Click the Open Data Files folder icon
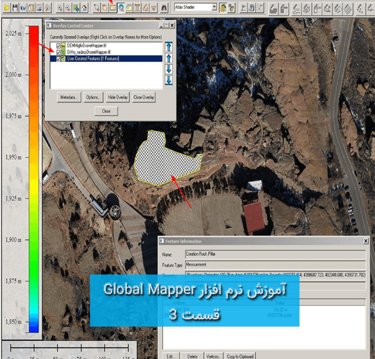375x359 pixels. pyautogui.click(x=7, y=8)
